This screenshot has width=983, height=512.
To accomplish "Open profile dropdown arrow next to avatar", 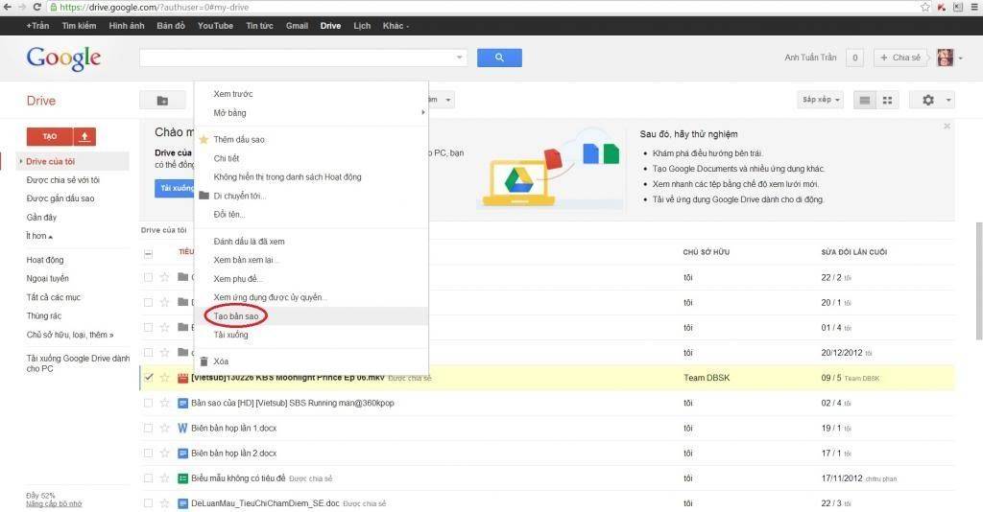I will [x=960, y=58].
